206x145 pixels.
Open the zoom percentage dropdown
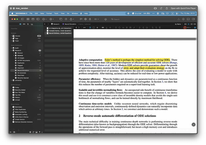coord(189,28)
